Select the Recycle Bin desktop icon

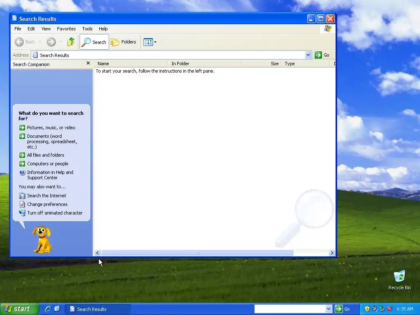pyautogui.click(x=399, y=280)
